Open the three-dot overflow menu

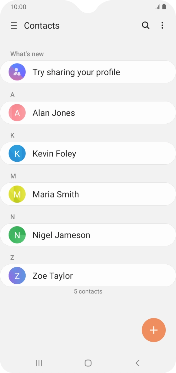pyautogui.click(x=162, y=26)
